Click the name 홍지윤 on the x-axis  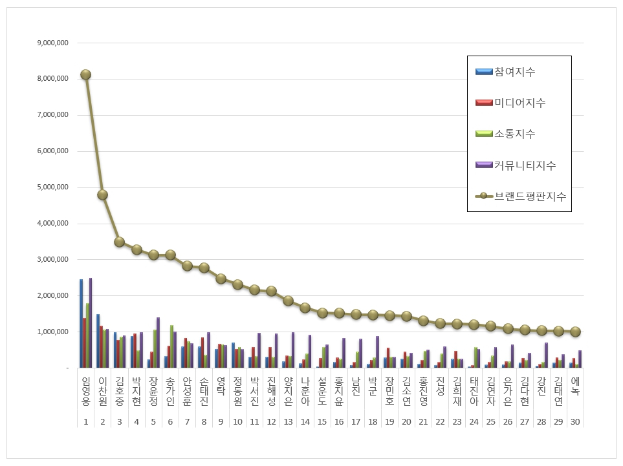click(x=339, y=392)
